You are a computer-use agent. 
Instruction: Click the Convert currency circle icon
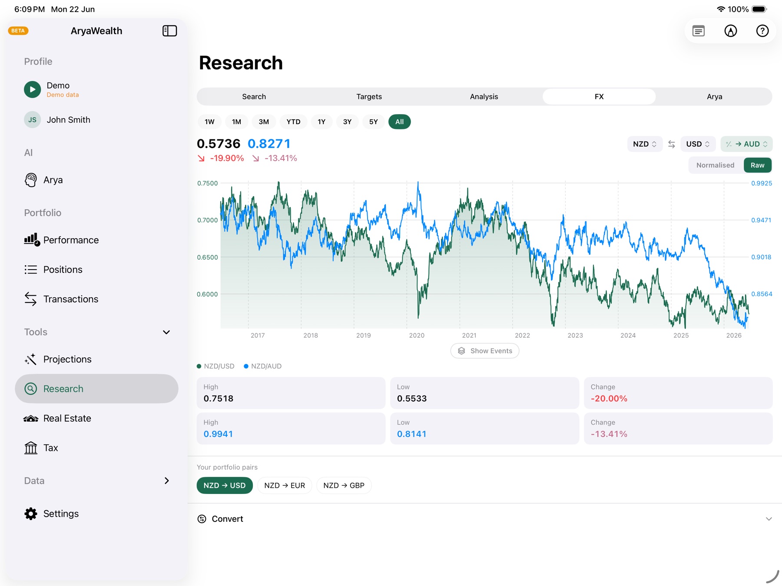click(x=202, y=519)
